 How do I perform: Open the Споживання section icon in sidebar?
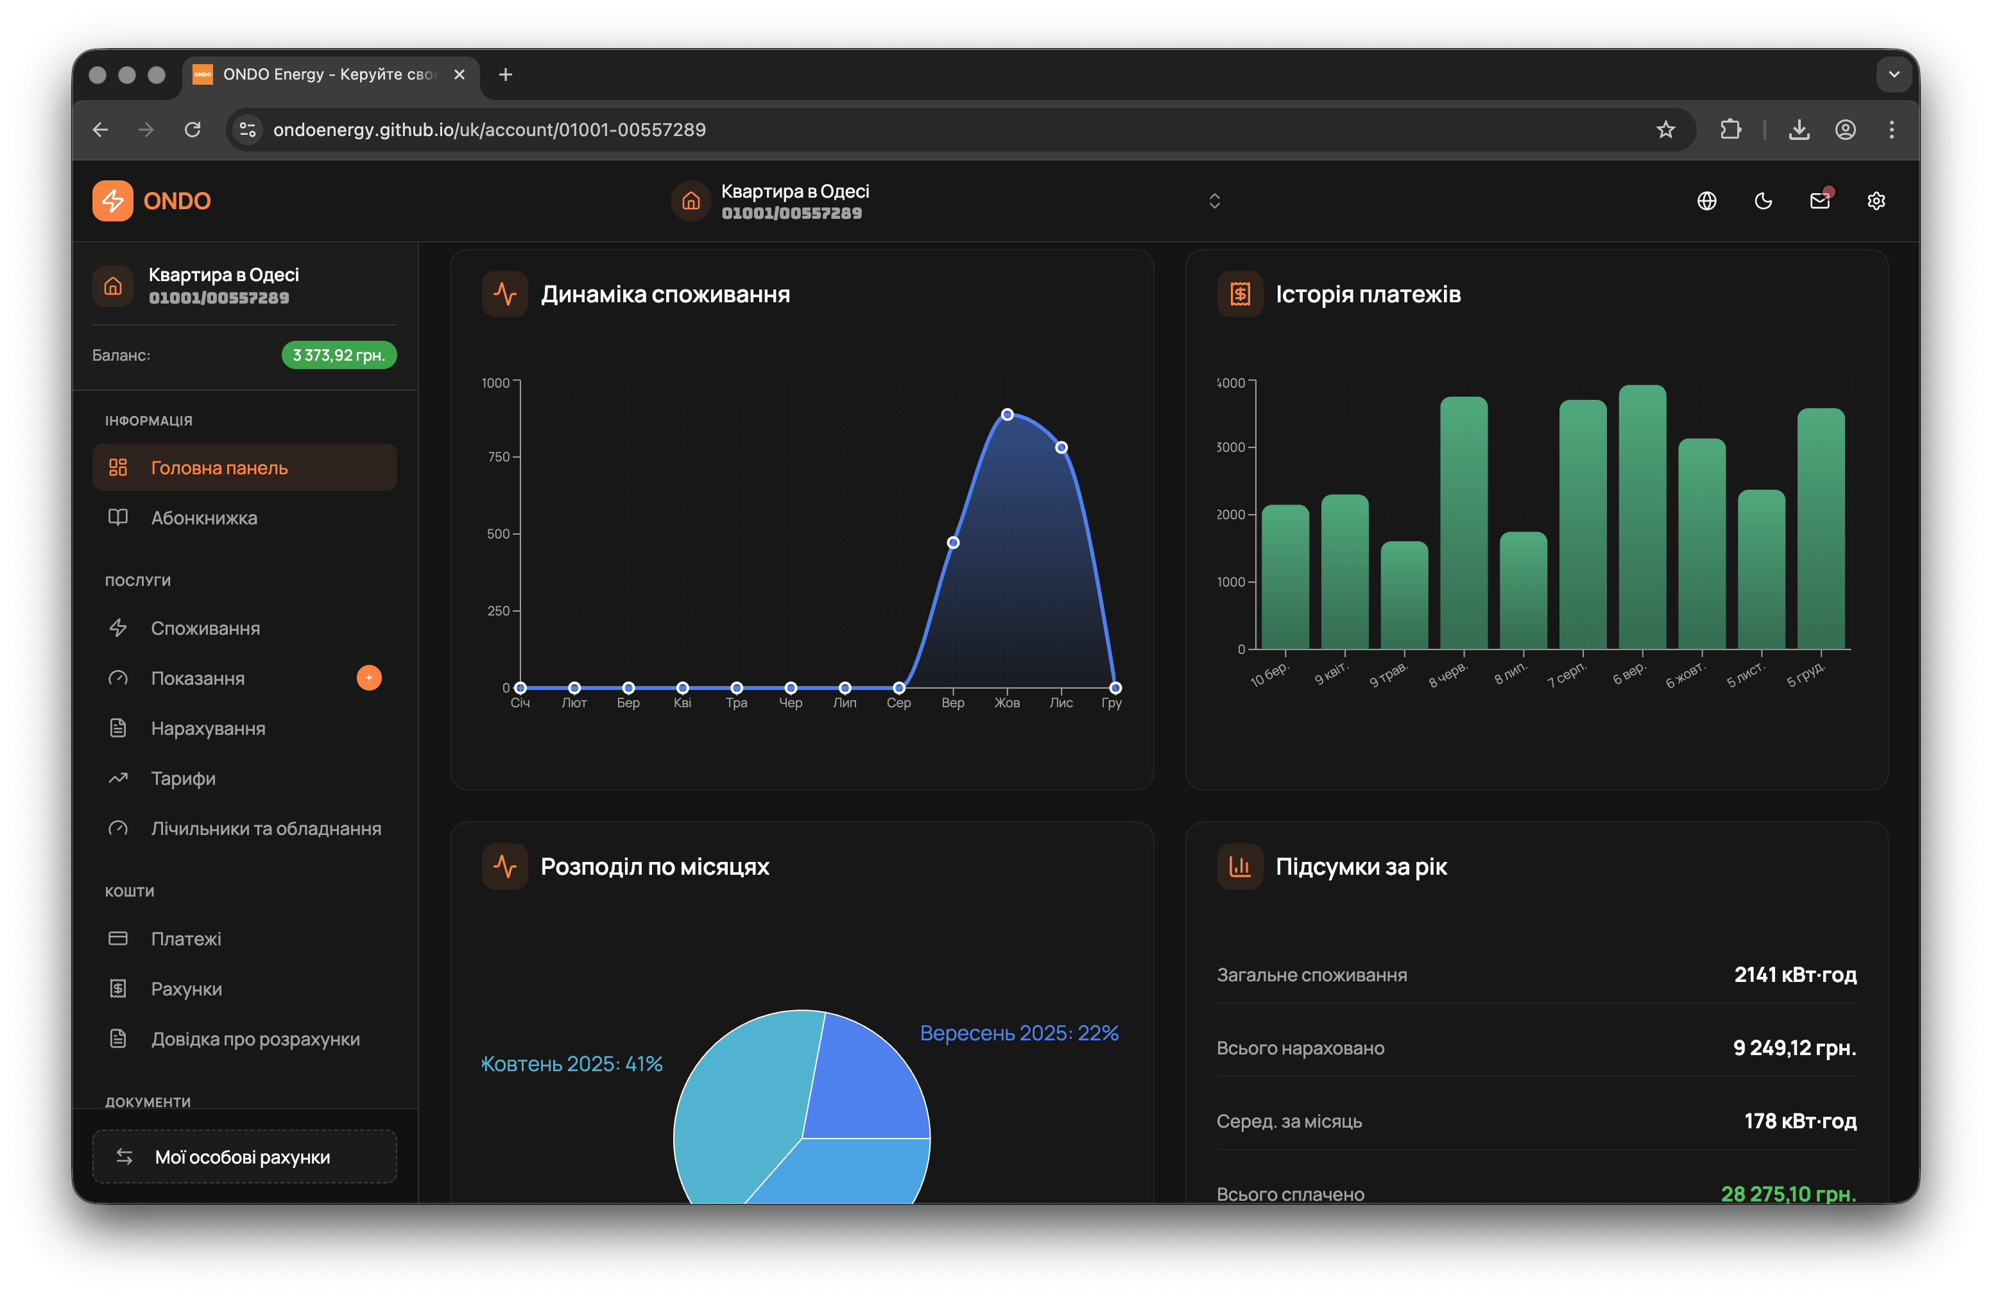coord(119,628)
